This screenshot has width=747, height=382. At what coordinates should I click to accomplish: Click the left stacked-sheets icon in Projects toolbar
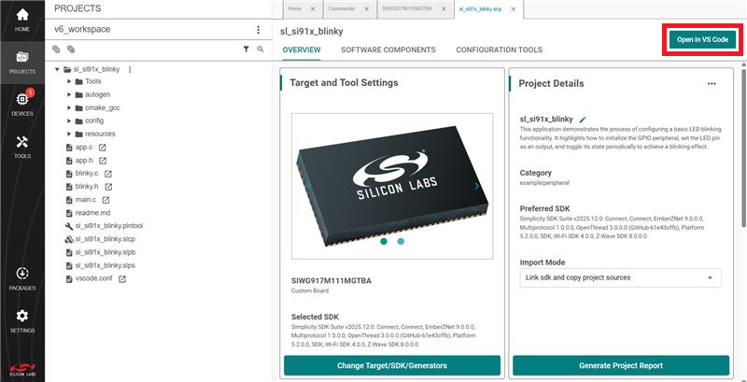click(x=56, y=50)
